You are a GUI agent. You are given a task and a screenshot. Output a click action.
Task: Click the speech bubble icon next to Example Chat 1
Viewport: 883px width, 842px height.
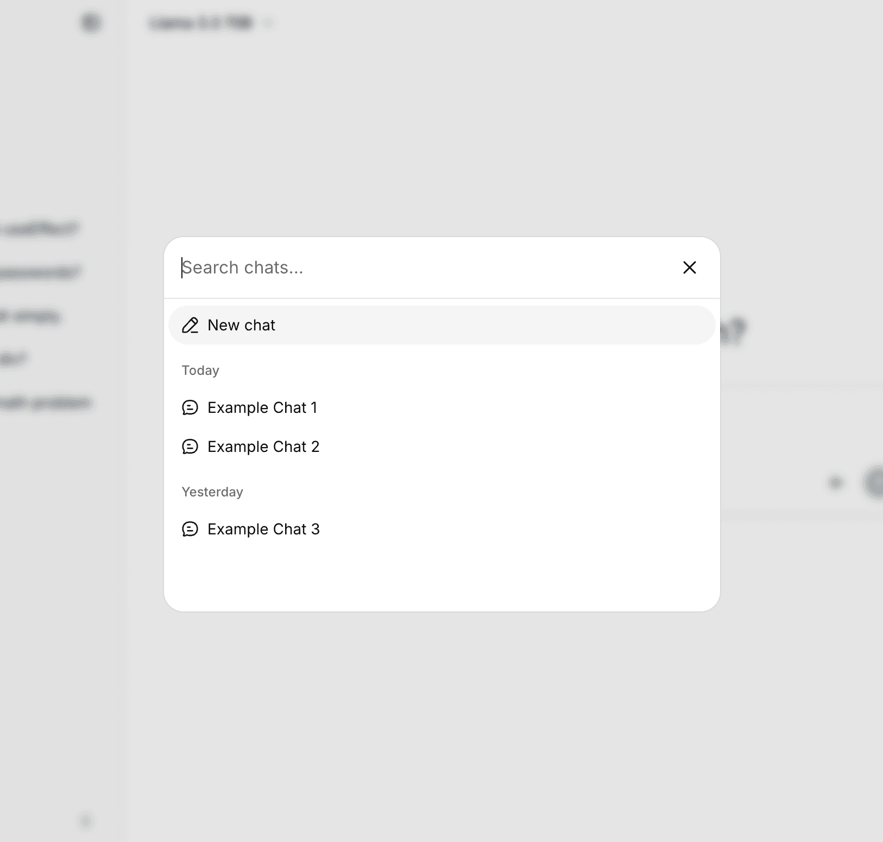pyautogui.click(x=190, y=407)
